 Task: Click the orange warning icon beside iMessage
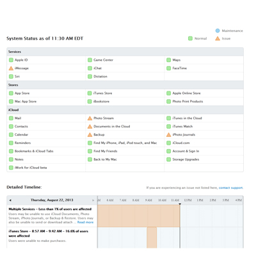pyautogui.click(x=11, y=68)
